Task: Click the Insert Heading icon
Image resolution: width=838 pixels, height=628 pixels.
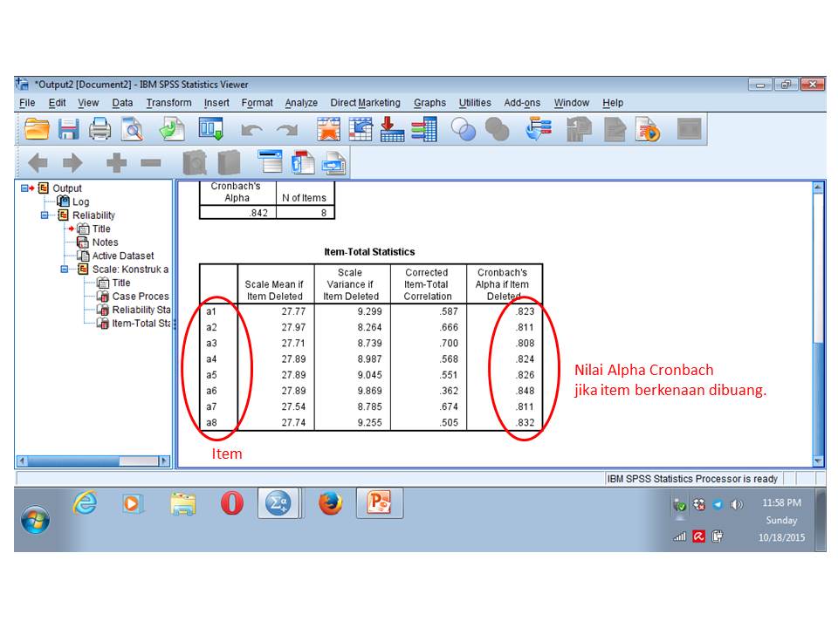Action: point(271,162)
